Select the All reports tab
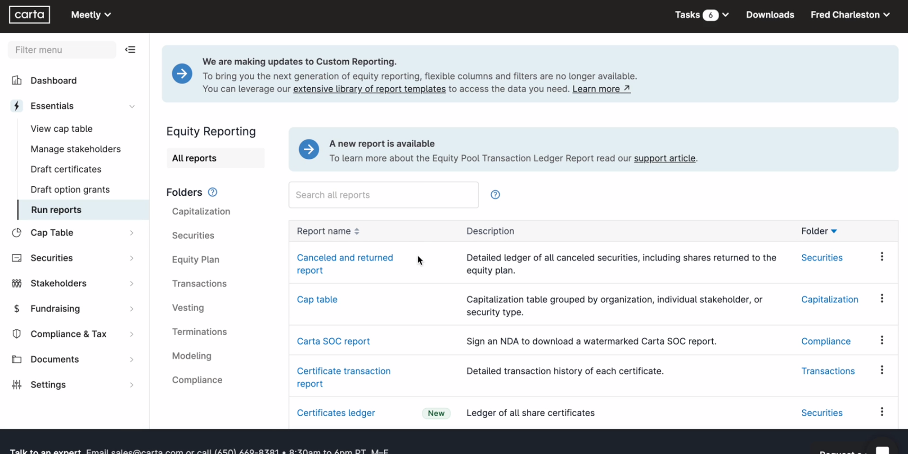Viewport: 908px width, 454px height. (x=216, y=158)
